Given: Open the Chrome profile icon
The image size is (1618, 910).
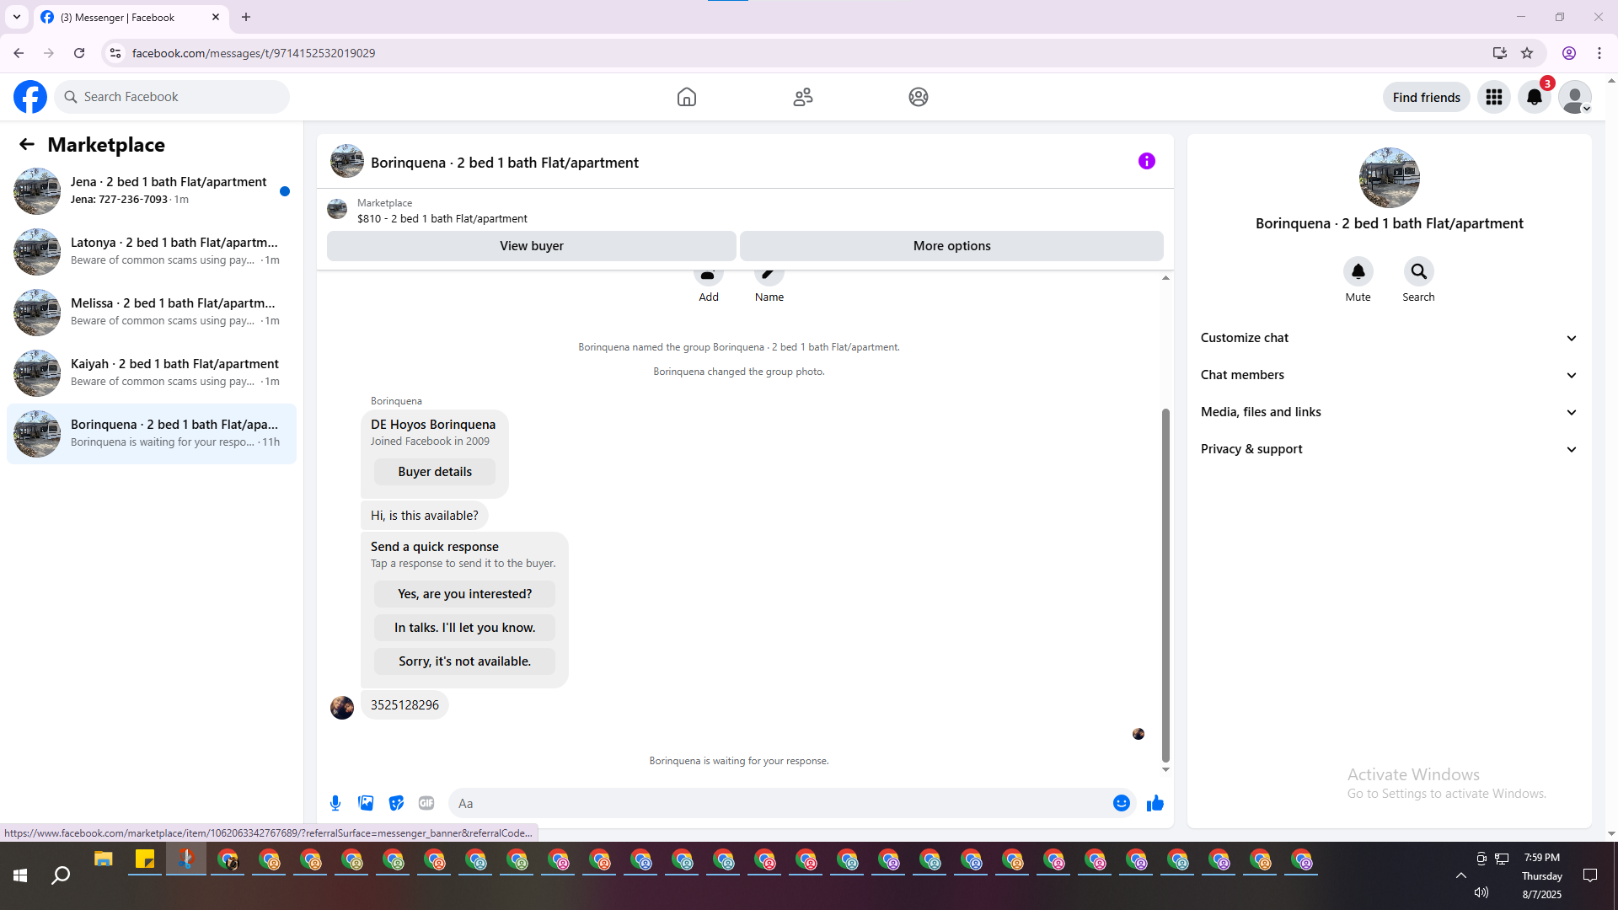Looking at the screenshot, I should [x=1569, y=53].
